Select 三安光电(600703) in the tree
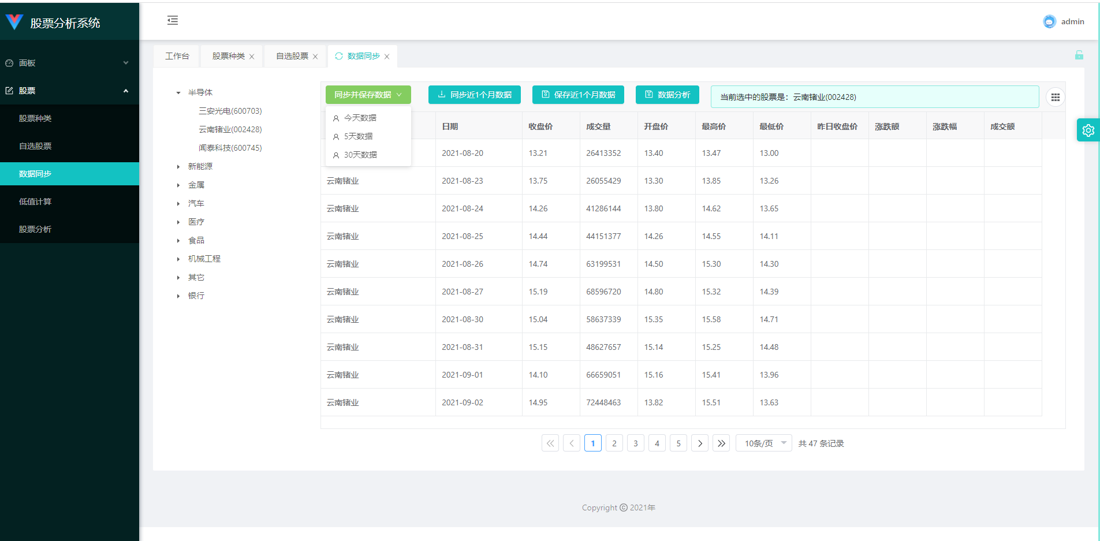Image resolution: width=1100 pixels, height=541 pixels. pos(230,111)
